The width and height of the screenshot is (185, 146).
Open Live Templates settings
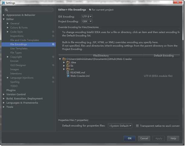click(x=19, y=49)
